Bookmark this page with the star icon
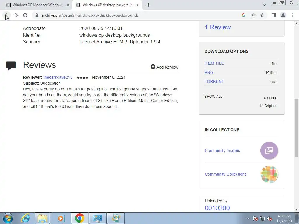The image size is (299, 224). point(262,15)
